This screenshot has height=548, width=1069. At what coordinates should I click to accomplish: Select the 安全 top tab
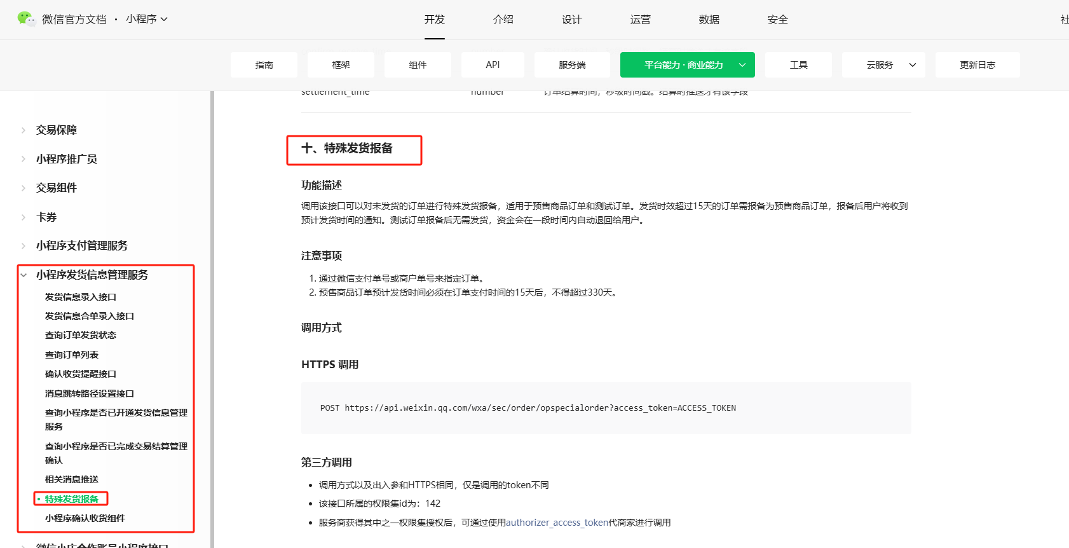pos(778,20)
